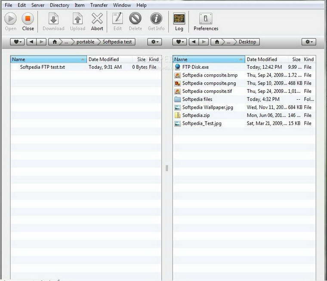327x281 pixels.
Task: Show the Log window
Action: click(x=179, y=19)
